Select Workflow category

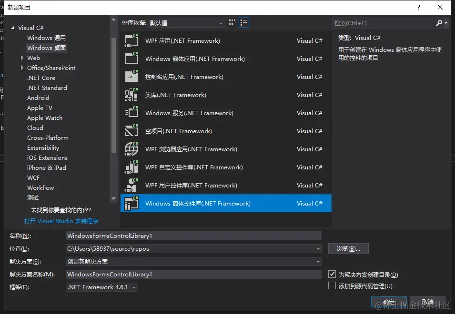(x=40, y=188)
